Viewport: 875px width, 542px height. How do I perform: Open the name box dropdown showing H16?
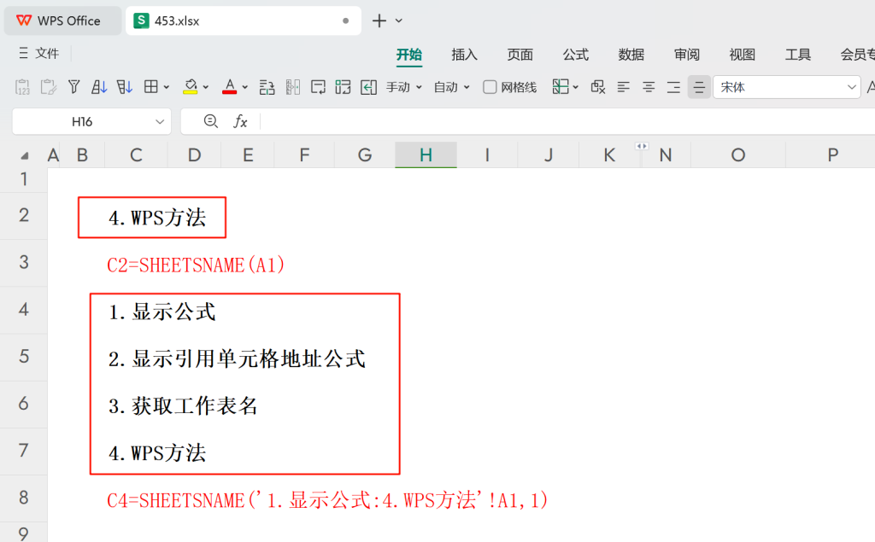point(160,121)
